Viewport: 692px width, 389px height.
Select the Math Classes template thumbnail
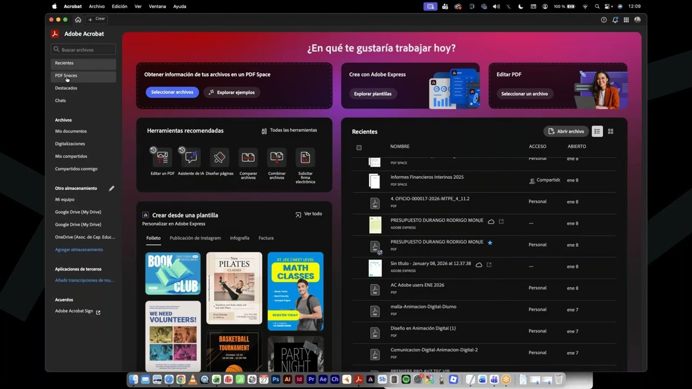click(x=296, y=291)
